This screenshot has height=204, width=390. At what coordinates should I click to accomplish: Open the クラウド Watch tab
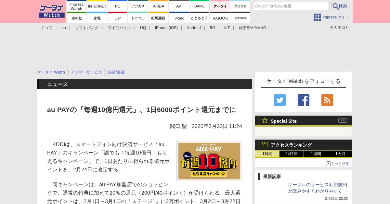pos(240,6)
